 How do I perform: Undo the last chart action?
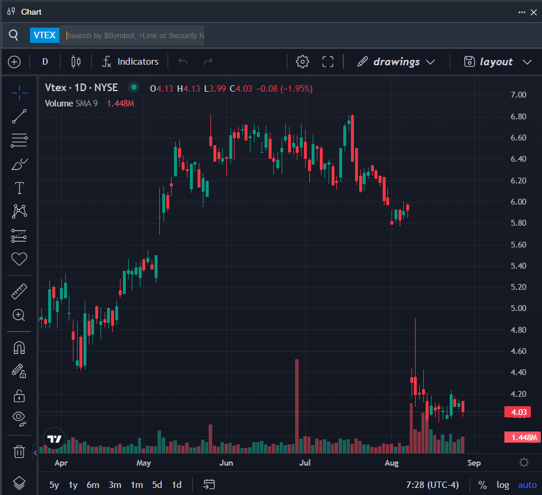(x=183, y=62)
